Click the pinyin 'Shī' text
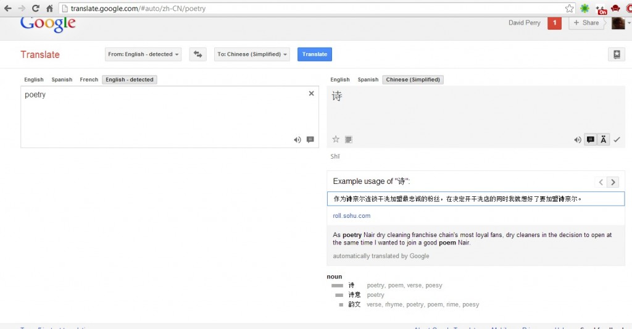The image size is (632, 329). pyautogui.click(x=335, y=156)
